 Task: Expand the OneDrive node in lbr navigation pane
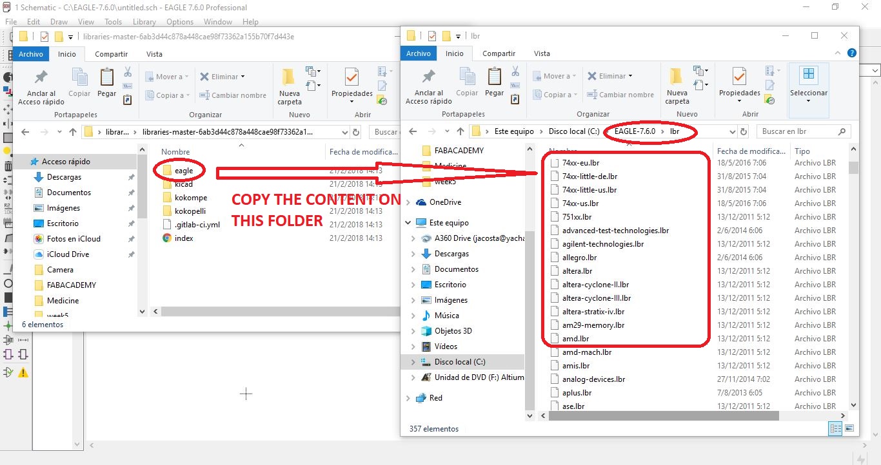[x=408, y=202]
